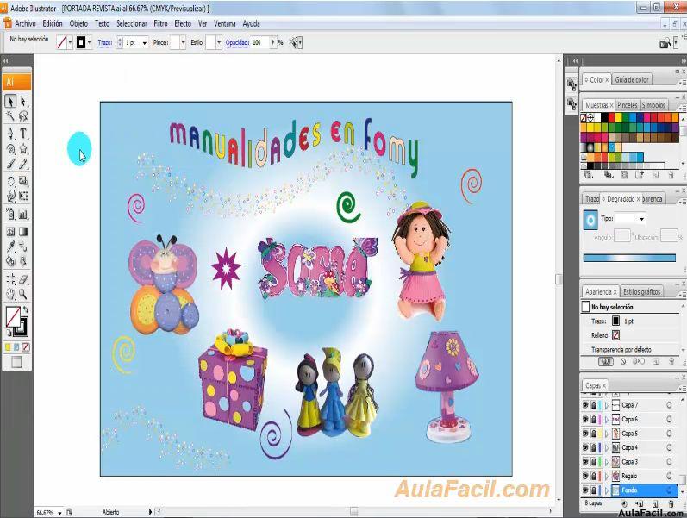Click the Trazo link in control bar
Image resolution: width=687 pixels, height=518 pixels.
pos(104,42)
